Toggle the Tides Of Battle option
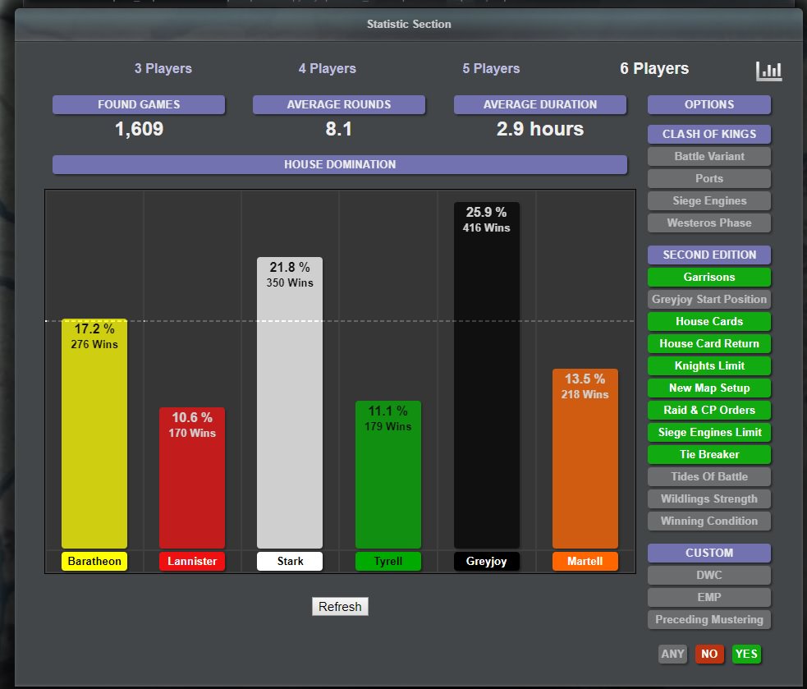The width and height of the screenshot is (807, 689). [x=708, y=476]
